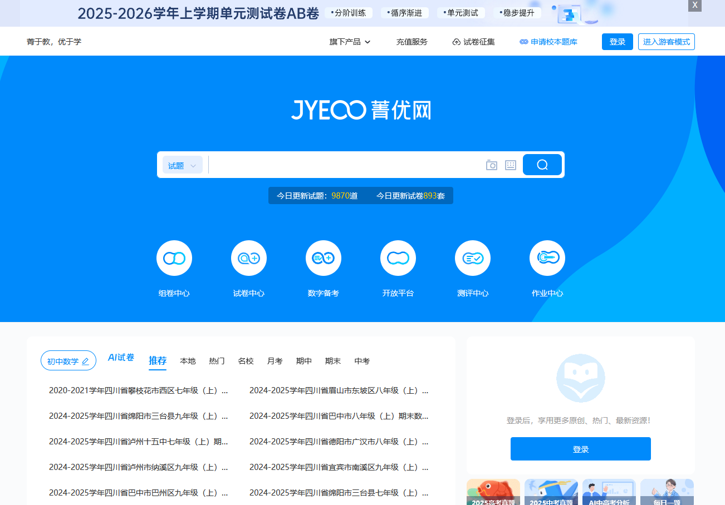Open 试卷中心 from the round icon
This screenshot has width=725, height=505.
249,258
